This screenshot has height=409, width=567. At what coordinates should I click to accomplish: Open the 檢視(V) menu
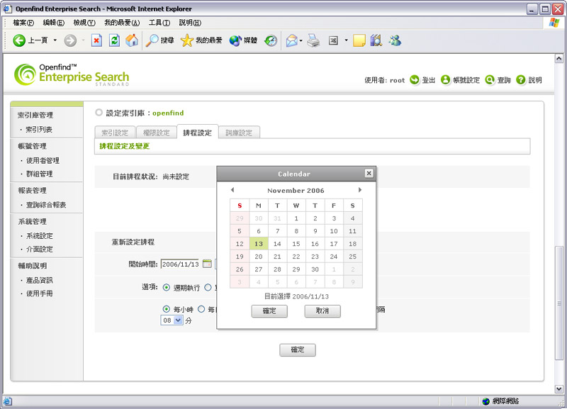click(84, 23)
